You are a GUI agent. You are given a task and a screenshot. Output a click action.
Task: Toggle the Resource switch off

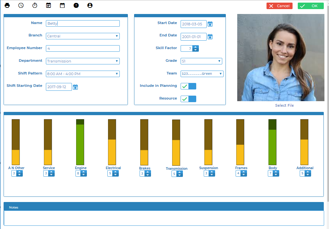click(x=188, y=99)
